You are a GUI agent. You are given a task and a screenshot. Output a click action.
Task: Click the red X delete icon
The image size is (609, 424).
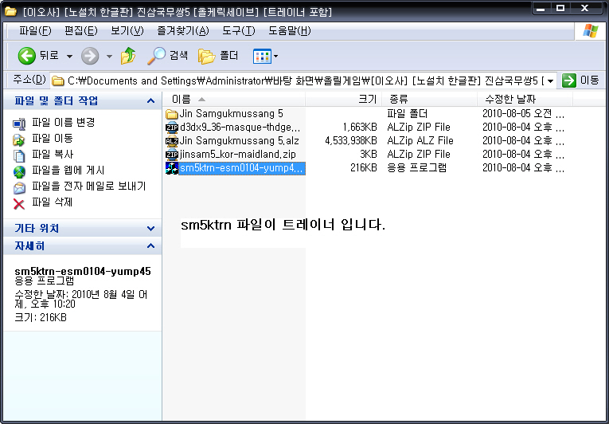[19, 203]
